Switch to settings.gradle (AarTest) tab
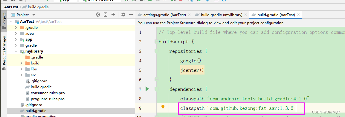 (x=165, y=15)
